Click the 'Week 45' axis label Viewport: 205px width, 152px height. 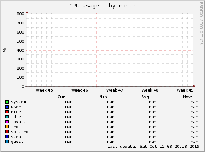coord(44,90)
